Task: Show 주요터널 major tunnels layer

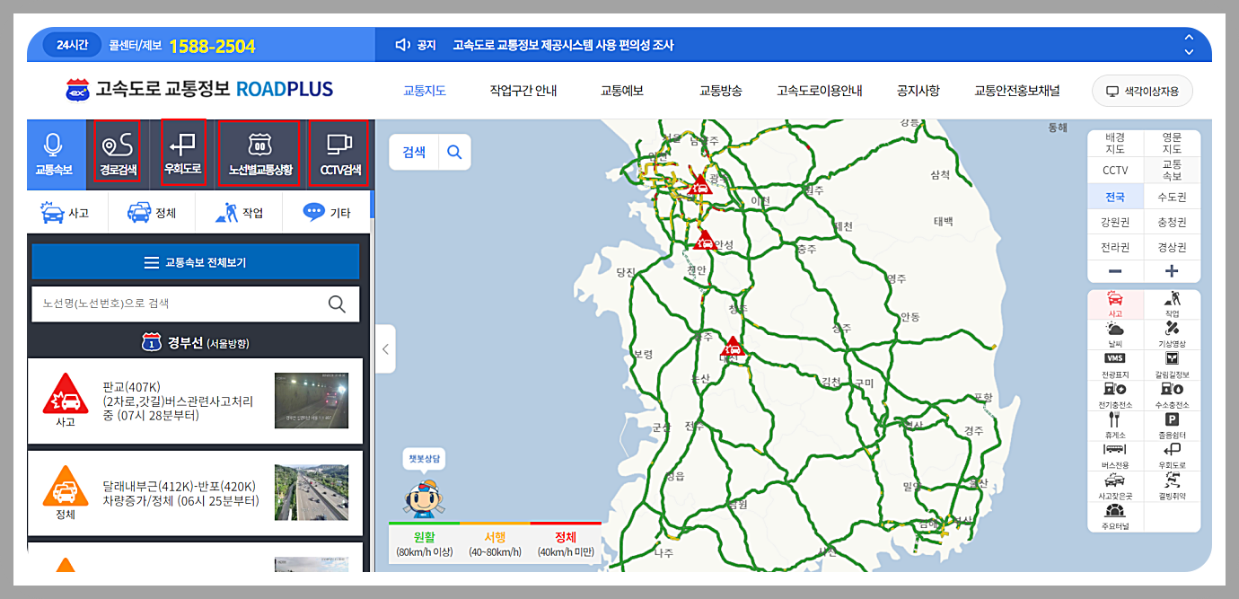Action: 1115,517
